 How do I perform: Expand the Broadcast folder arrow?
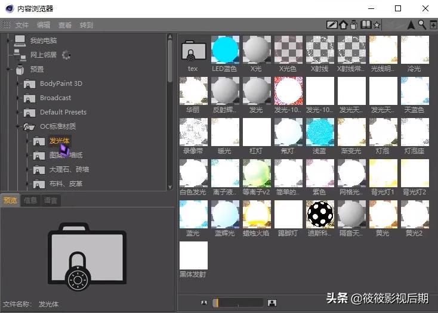coord(18,98)
